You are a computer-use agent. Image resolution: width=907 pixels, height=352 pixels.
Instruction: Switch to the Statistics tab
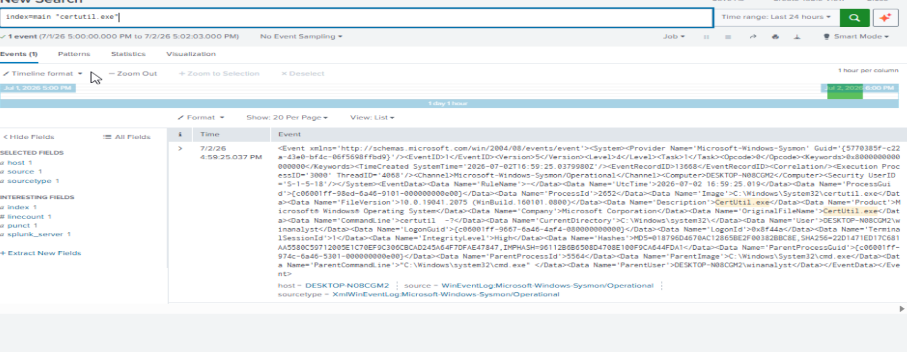[128, 54]
